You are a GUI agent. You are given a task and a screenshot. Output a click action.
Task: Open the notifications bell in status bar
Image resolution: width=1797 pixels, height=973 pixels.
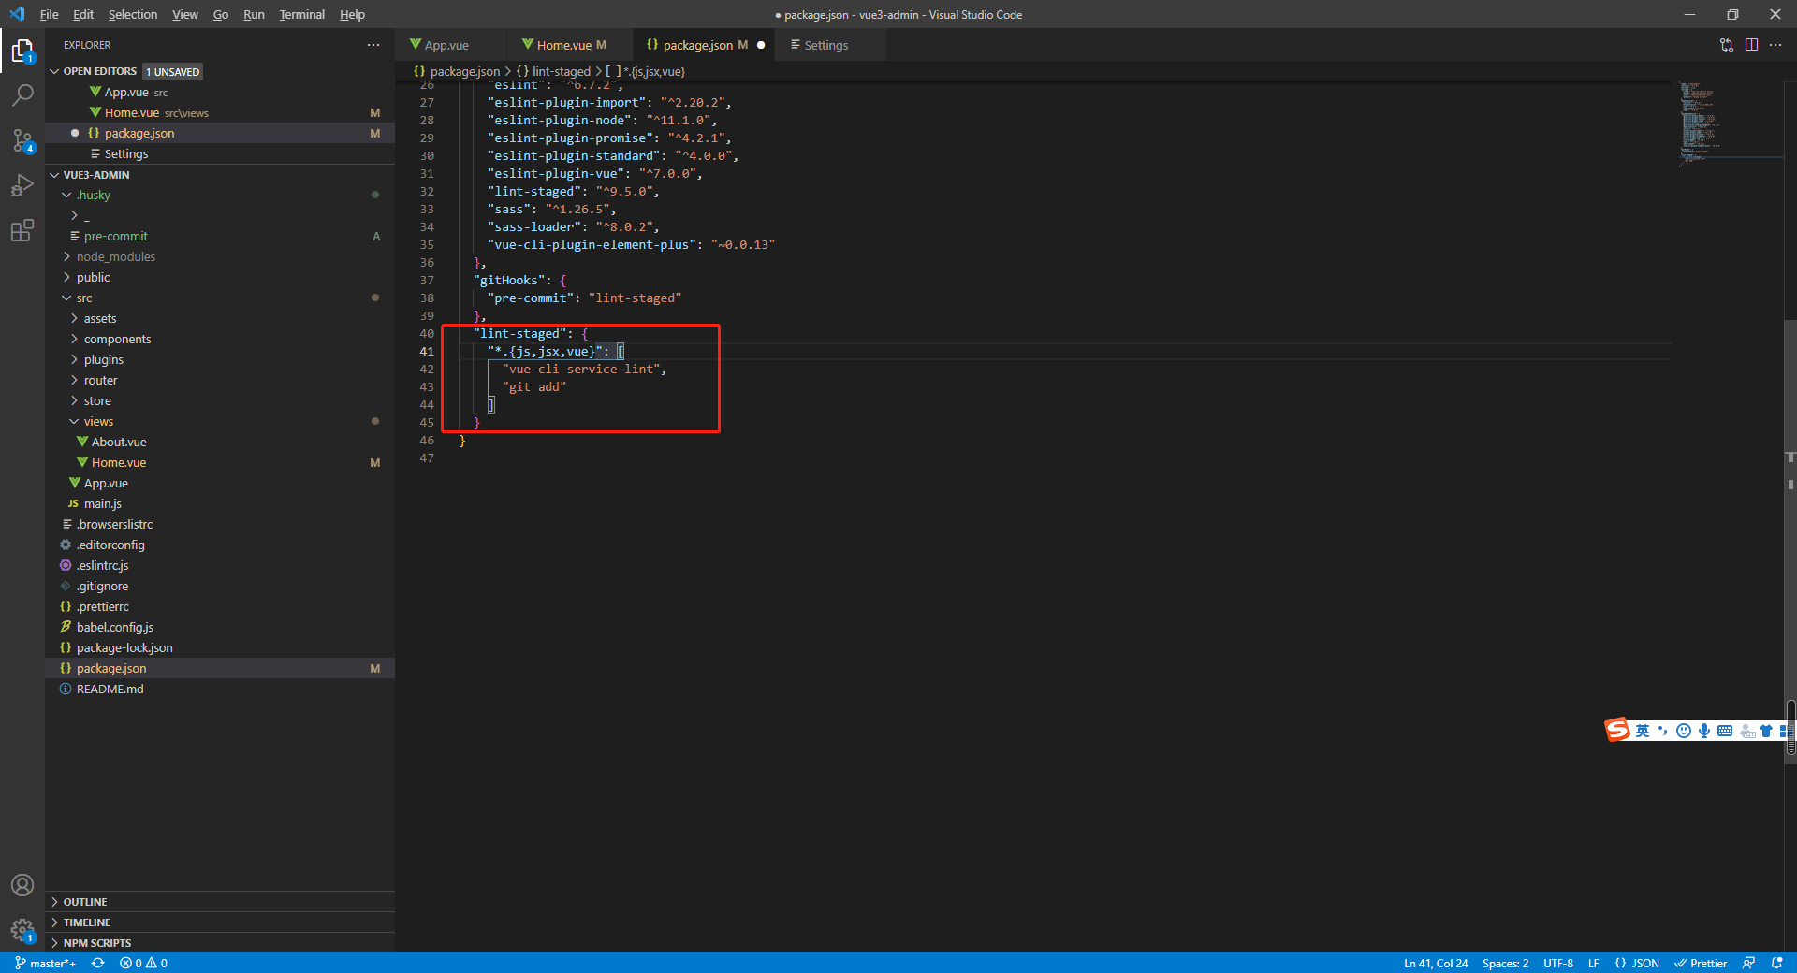point(1776,963)
